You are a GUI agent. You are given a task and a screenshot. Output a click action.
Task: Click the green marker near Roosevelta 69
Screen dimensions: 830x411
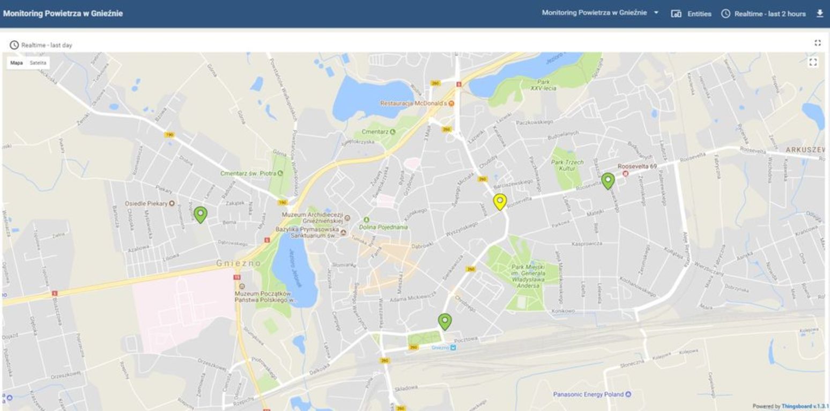607,181
